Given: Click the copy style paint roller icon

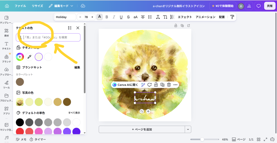Looking at the screenshot, I should click(232, 17).
